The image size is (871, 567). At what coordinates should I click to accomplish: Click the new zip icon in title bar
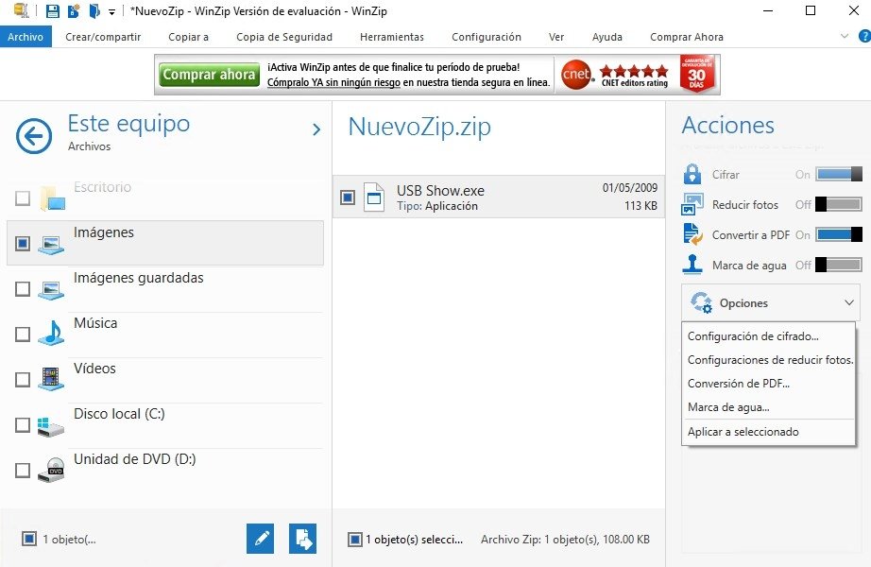click(x=74, y=10)
